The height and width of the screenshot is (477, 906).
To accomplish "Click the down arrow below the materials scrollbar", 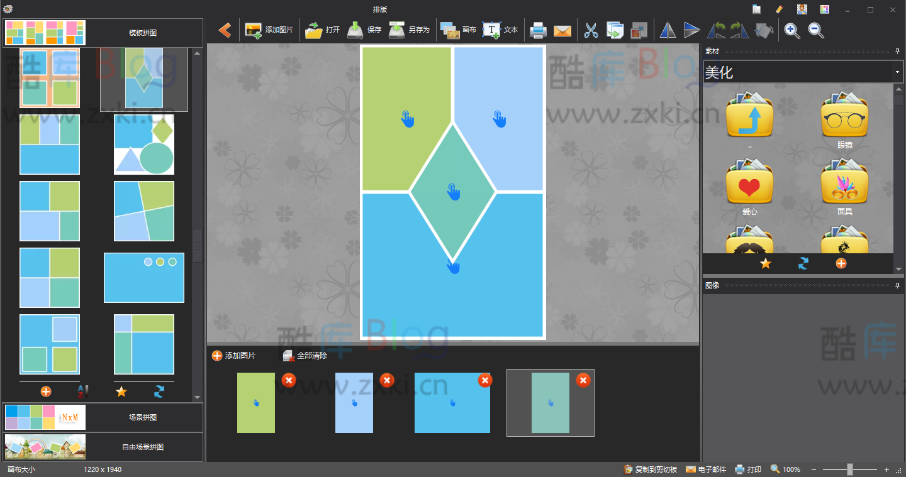I will (x=900, y=269).
